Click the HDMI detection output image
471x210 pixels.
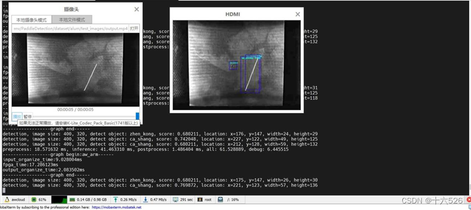pyautogui.click(x=237, y=65)
